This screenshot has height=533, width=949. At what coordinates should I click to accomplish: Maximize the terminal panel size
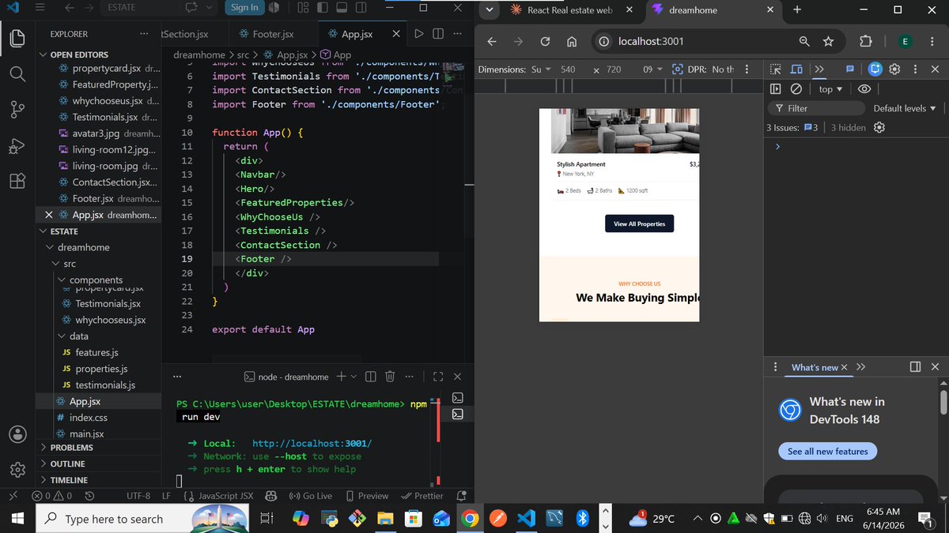coord(438,377)
